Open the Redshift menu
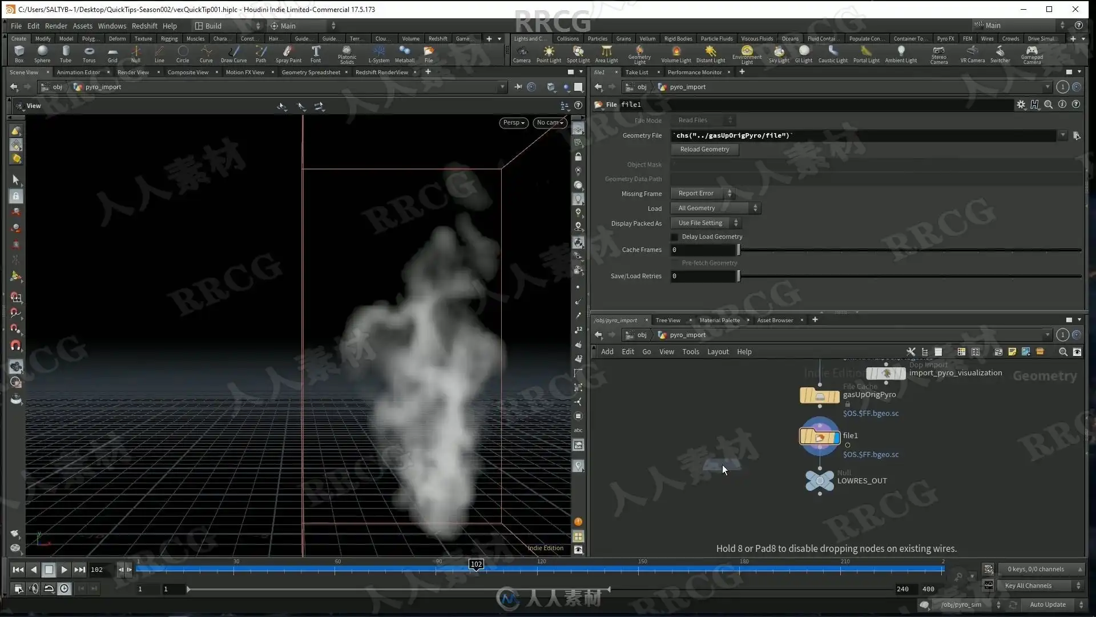1096x617 pixels. 144,26
